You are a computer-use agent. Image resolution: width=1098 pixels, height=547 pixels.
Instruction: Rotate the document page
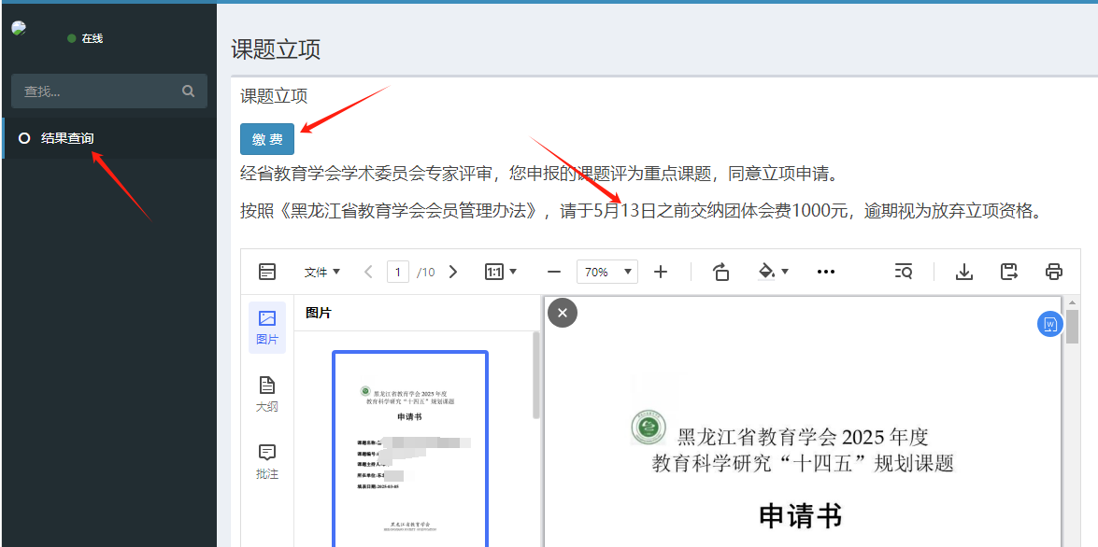720,273
